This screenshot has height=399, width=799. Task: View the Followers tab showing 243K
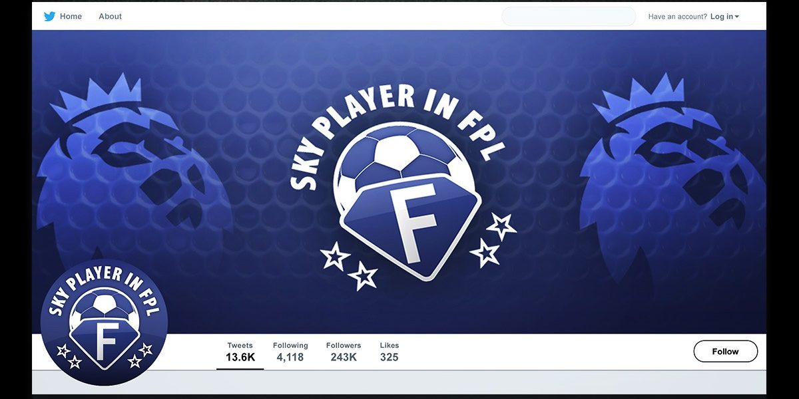click(x=344, y=352)
